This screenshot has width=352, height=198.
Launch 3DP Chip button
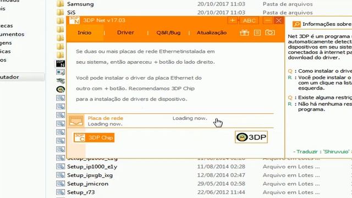point(94,137)
